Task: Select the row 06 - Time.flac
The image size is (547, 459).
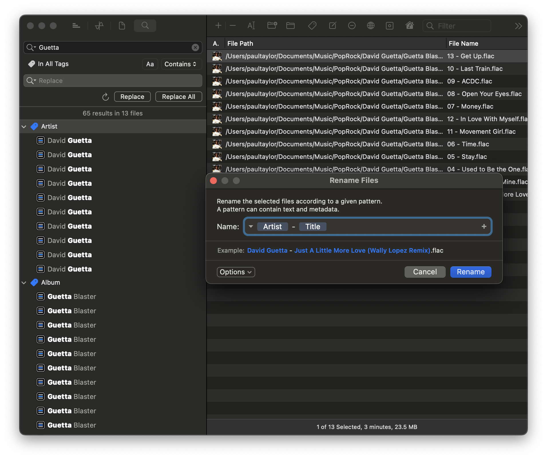Action: click(367, 144)
